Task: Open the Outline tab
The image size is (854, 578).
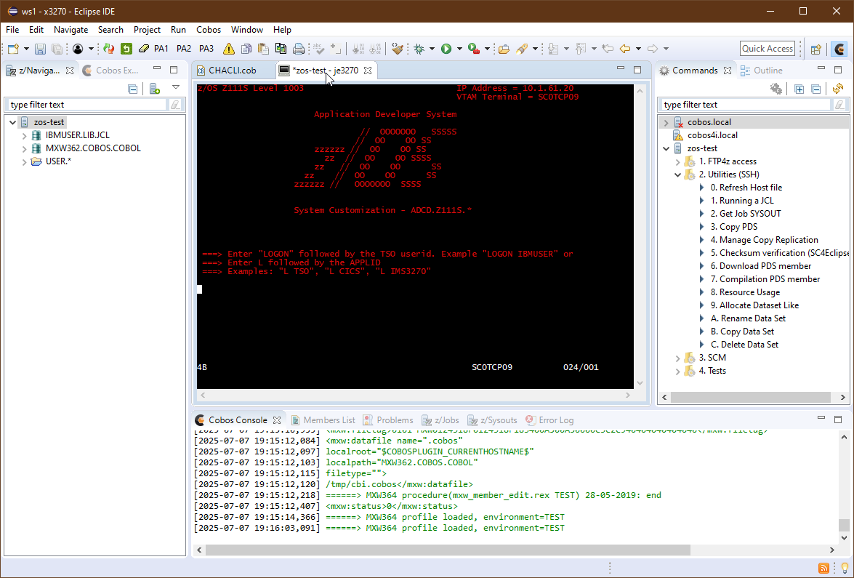Action: [x=762, y=71]
